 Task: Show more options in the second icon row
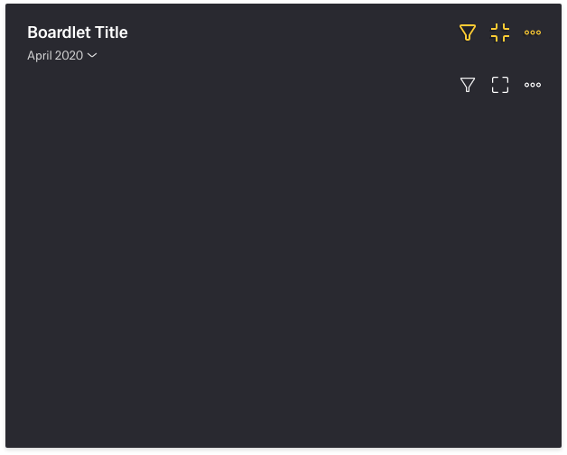(x=533, y=85)
